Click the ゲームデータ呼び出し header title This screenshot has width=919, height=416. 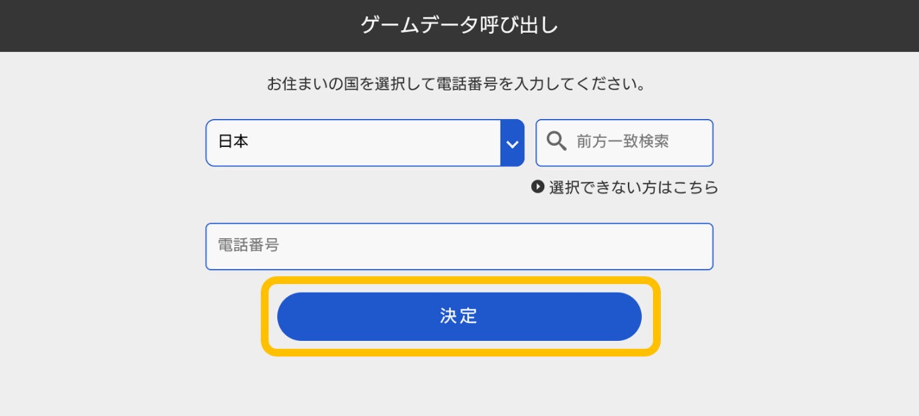click(x=459, y=25)
